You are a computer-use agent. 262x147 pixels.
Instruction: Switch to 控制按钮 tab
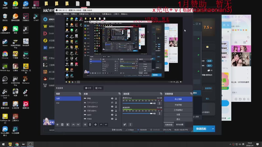(x=169, y=125)
